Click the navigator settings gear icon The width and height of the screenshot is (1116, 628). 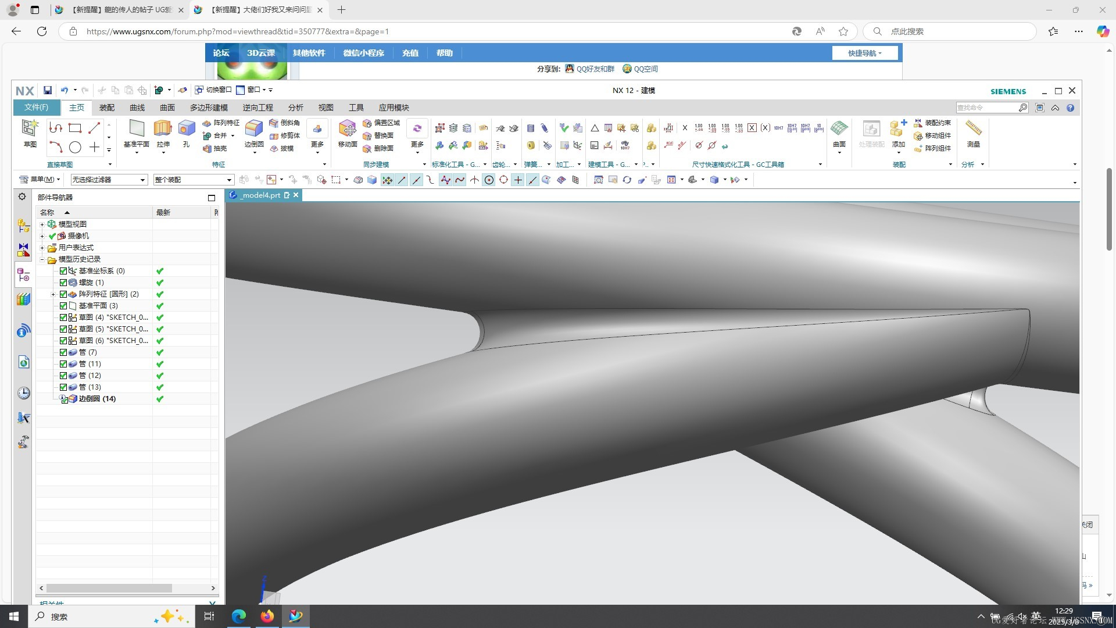(x=22, y=197)
